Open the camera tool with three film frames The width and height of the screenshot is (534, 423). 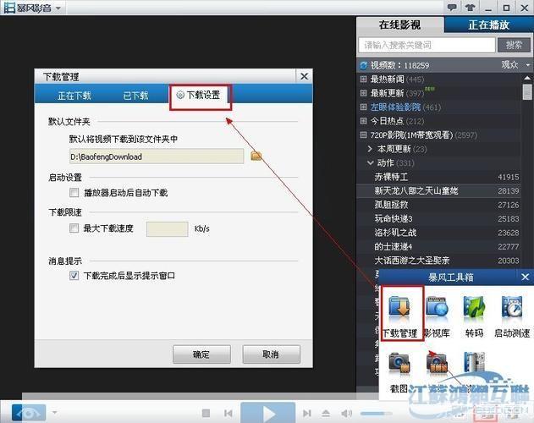pyautogui.click(x=437, y=365)
